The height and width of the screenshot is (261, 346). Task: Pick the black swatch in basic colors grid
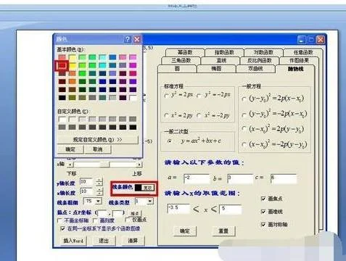[x=62, y=98]
